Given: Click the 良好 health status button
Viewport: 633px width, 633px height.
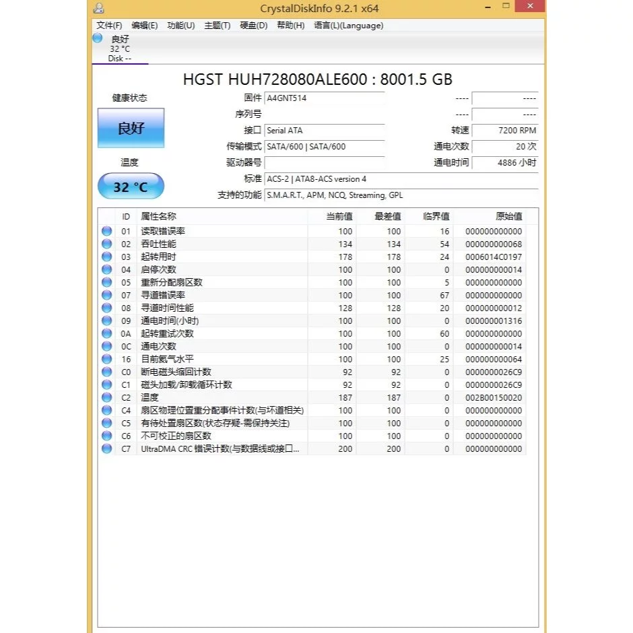Looking at the screenshot, I should click(x=131, y=128).
